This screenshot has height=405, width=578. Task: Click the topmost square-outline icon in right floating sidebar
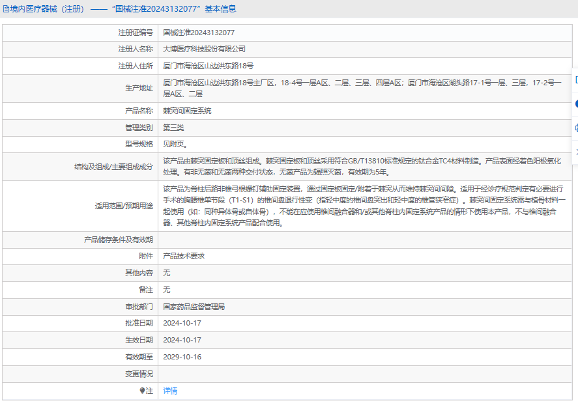(575, 79)
